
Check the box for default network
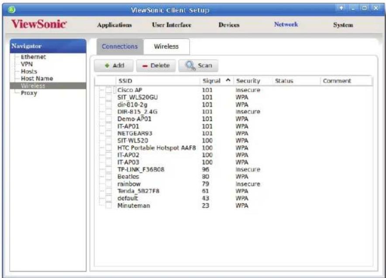point(109,198)
